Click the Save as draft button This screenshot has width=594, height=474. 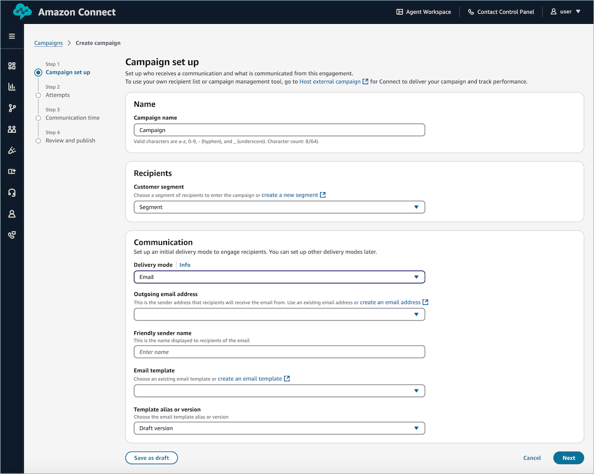[x=151, y=457]
